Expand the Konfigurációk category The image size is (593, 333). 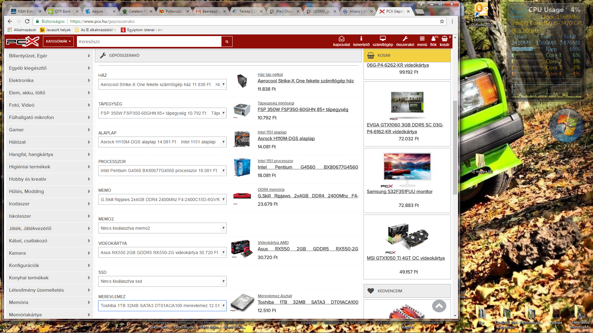pyautogui.click(x=49, y=265)
